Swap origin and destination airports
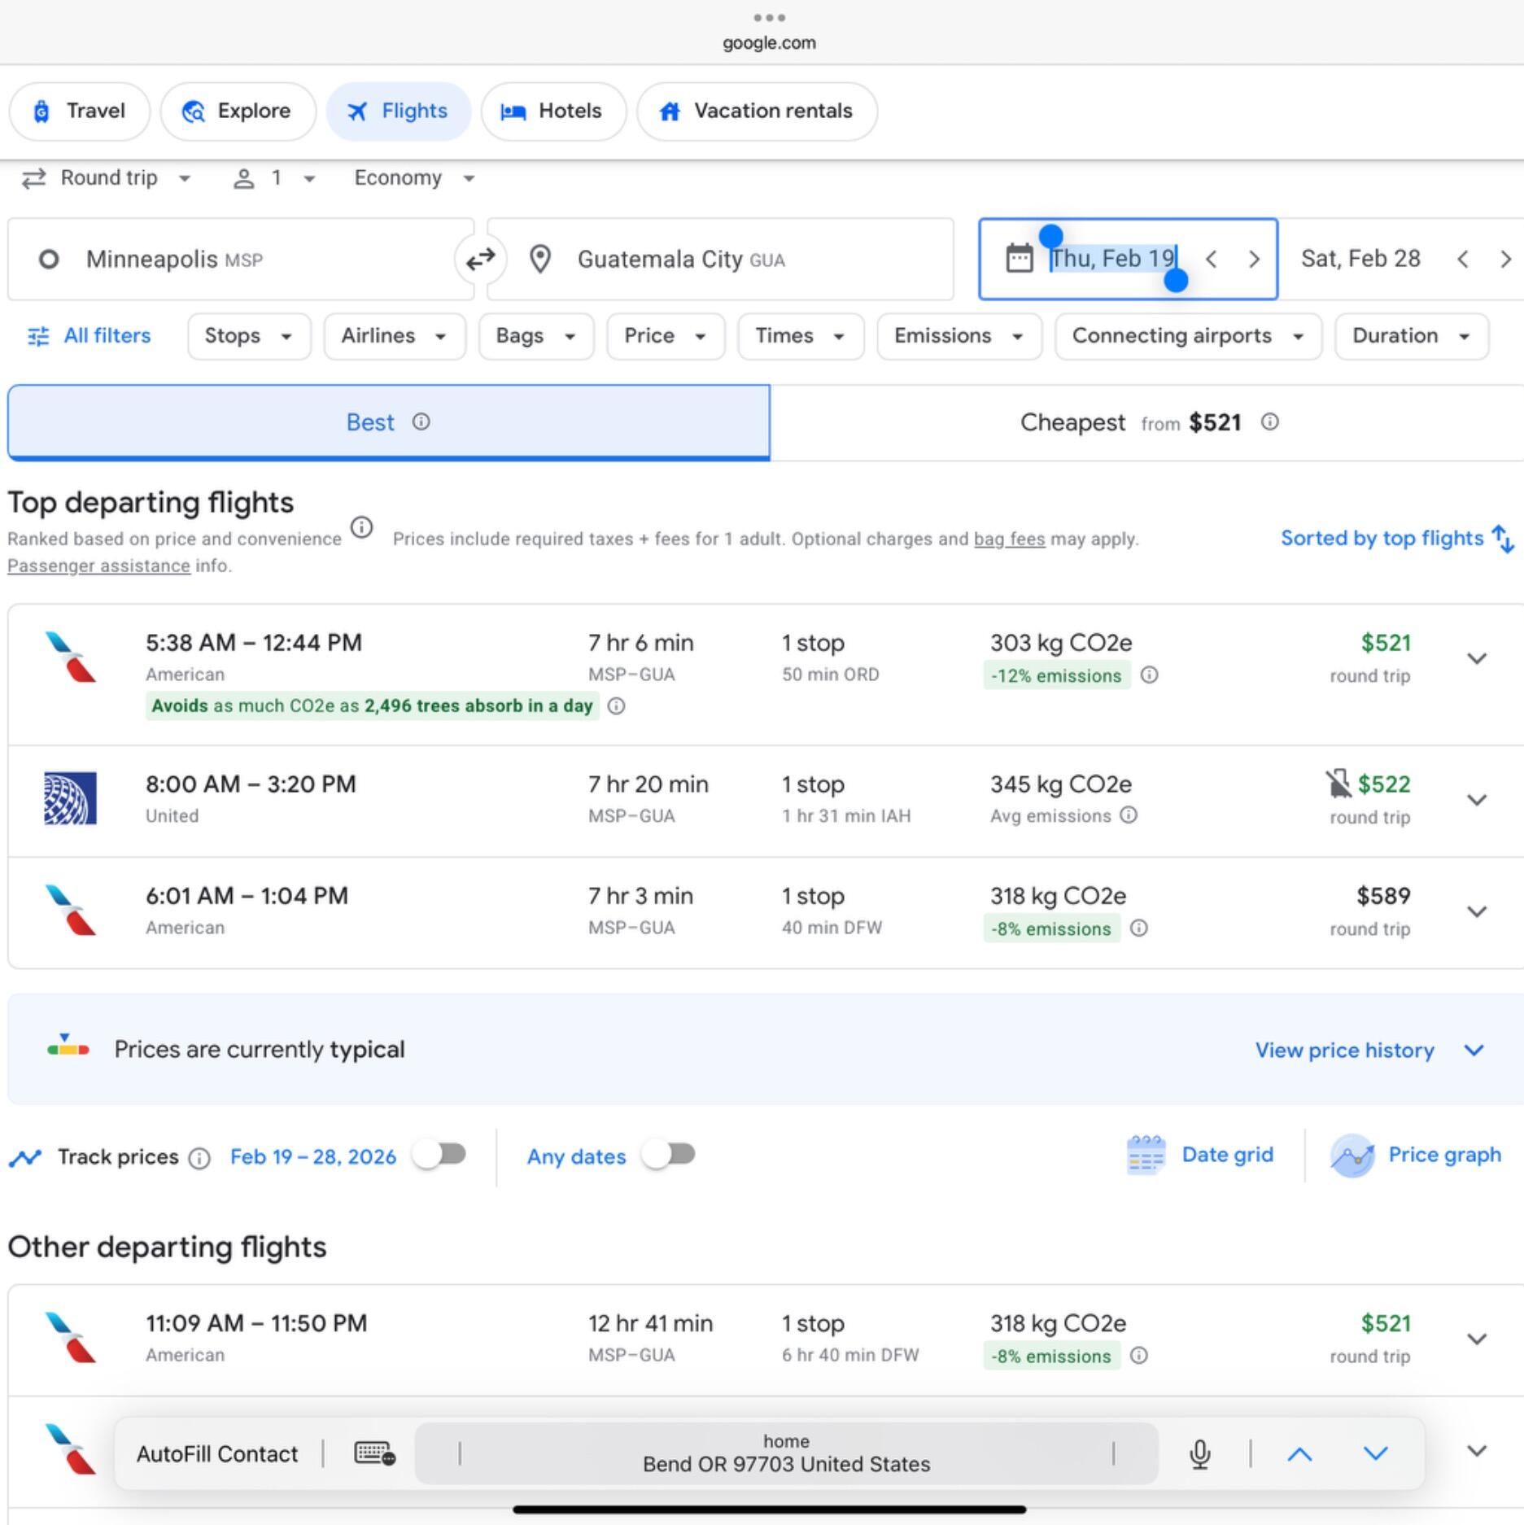Viewport: 1524px width, 1525px height. [x=480, y=260]
